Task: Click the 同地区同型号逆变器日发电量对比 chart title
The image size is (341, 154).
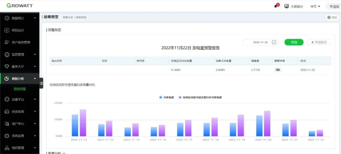Action: pos(72,85)
